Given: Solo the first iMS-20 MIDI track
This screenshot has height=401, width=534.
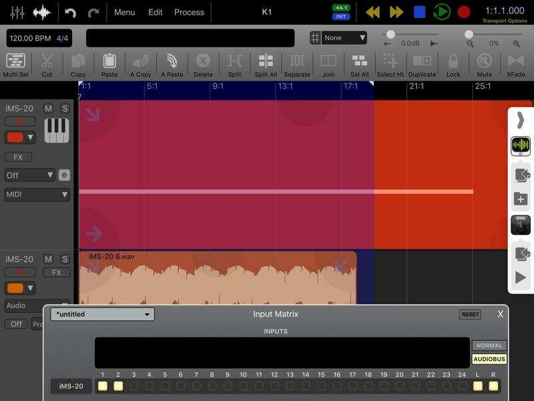Looking at the screenshot, I should pyautogui.click(x=64, y=109).
